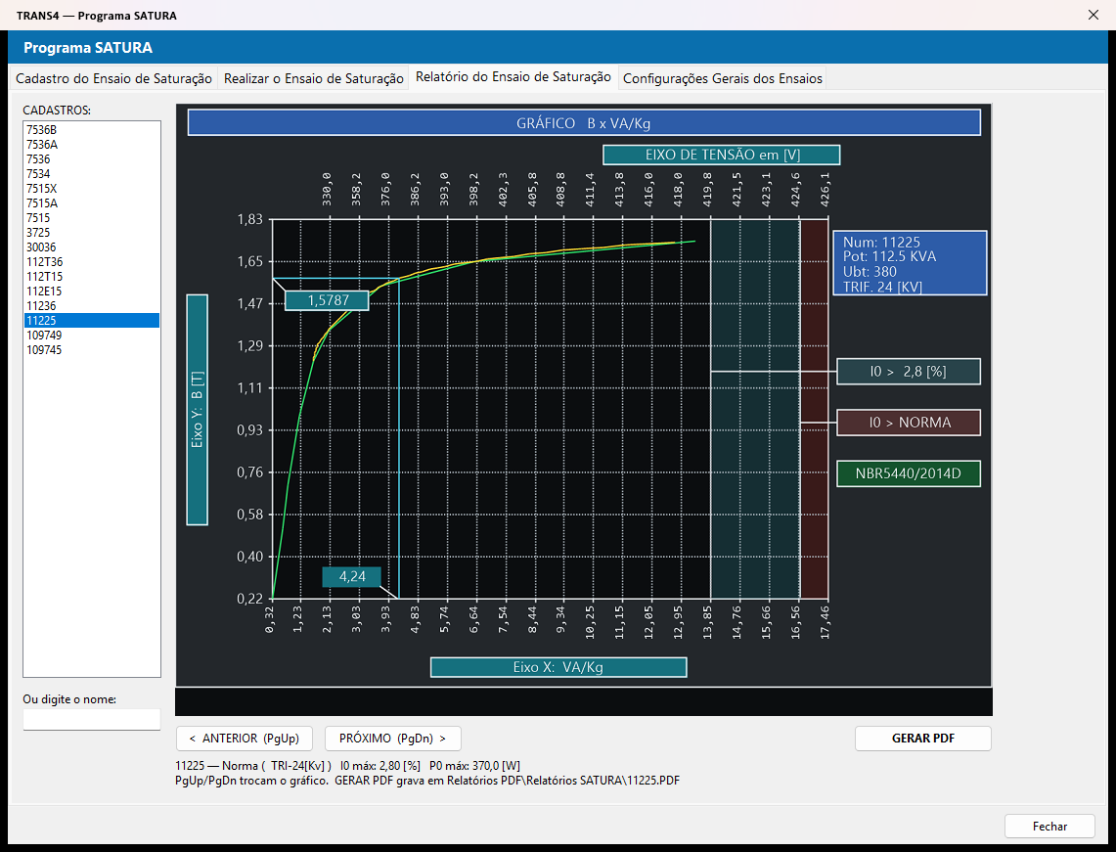Click the 4,24 value marker on chart
1116x852 pixels.
351,576
